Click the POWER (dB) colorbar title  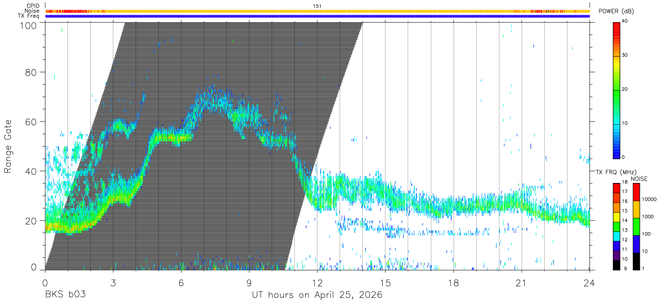617,11
